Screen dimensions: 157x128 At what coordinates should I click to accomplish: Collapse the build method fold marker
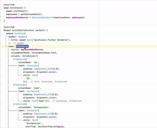click(x=1, y=30)
